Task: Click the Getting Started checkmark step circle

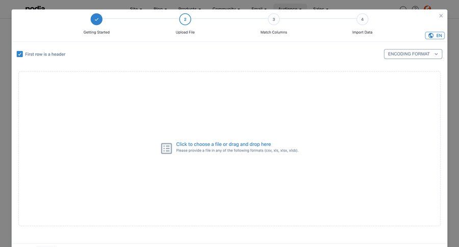Action: (96, 19)
